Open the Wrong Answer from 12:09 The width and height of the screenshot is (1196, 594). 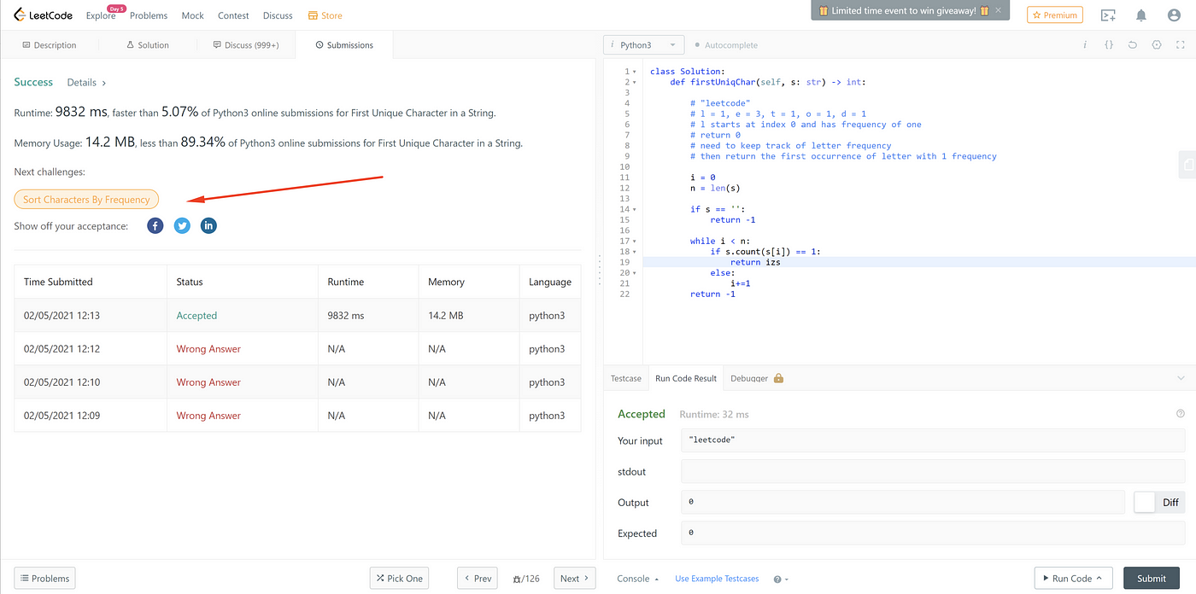pos(208,415)
